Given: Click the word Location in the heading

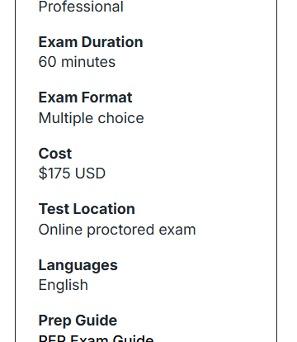Looking at the screenshot, I should point(104,209).
